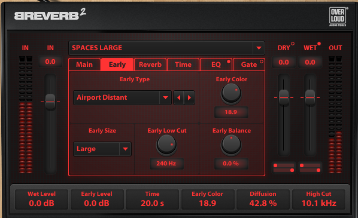Screen dimensions: 358x218
Task: Click the WET 0.0 value field
Action: tap(310, 62)
